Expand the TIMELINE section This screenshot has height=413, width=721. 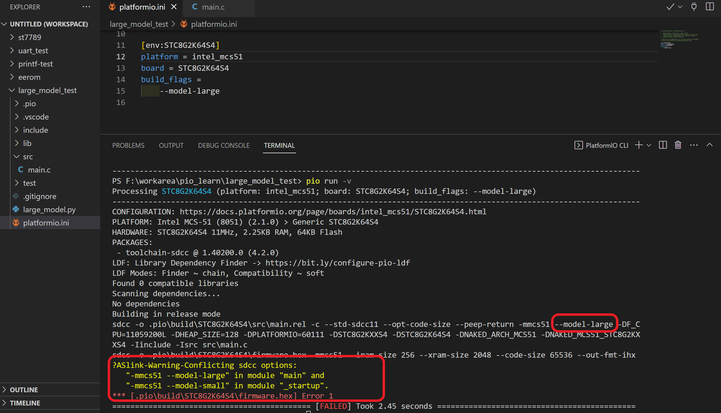50,403
